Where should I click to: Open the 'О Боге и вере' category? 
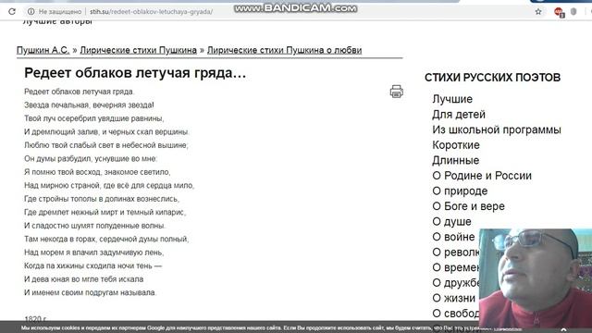pyautogui.click(x=469, y=206)
